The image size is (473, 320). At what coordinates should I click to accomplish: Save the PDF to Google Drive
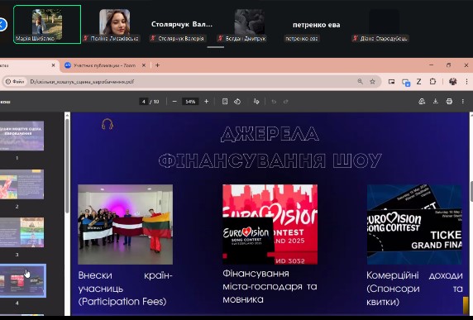(422, 102)
